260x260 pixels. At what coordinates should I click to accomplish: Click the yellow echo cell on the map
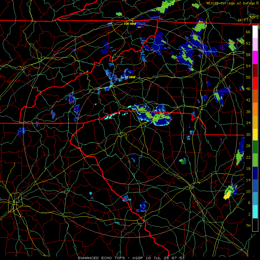(x=228, y=195)
